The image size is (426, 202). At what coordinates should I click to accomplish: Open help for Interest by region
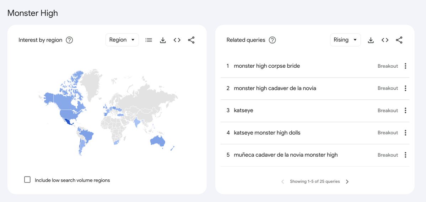pyautogui.click(x=70, y=40)
